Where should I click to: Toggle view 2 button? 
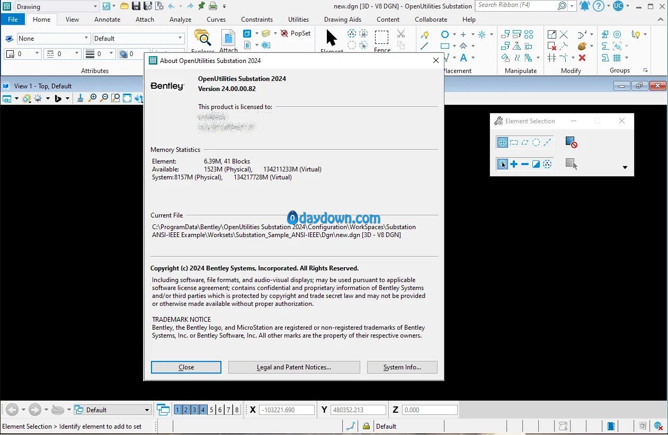[186, 410]
